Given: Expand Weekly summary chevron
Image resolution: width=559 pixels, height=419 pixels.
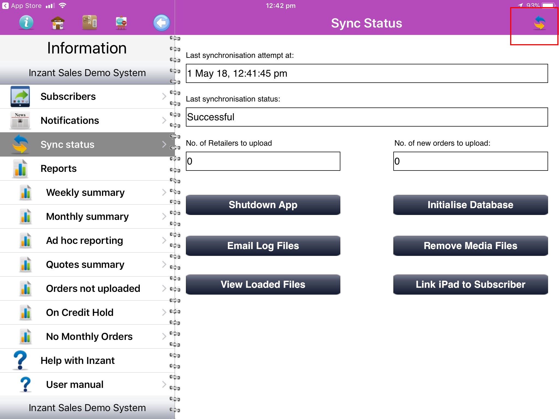Looking at the screenshot, I should 164,192.
